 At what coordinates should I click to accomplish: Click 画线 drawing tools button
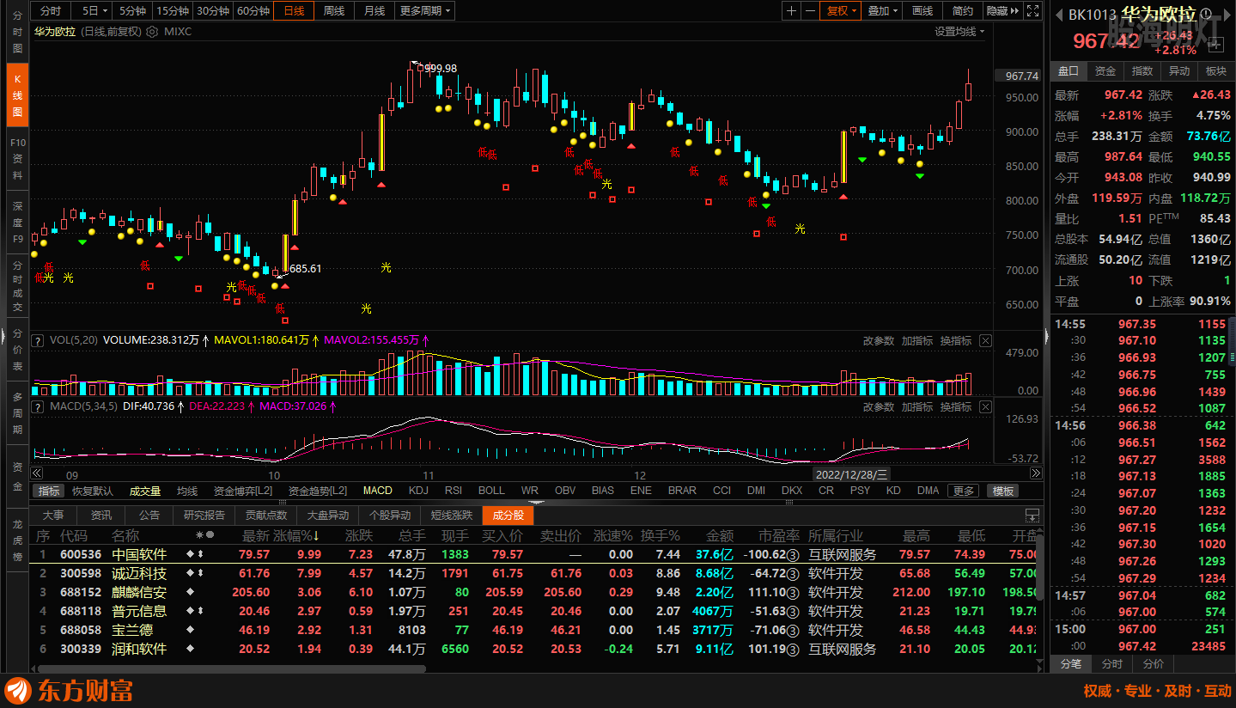pos(922,11)
